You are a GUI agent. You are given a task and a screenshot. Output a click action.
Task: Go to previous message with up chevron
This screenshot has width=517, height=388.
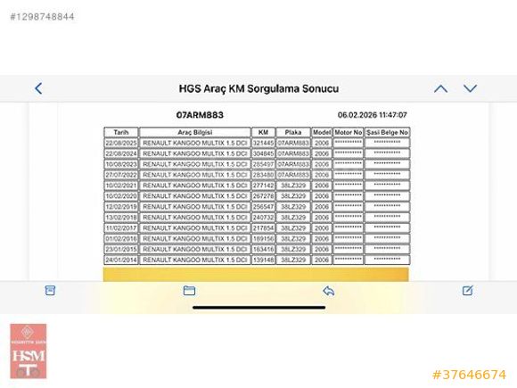click(x=440, y=88)
